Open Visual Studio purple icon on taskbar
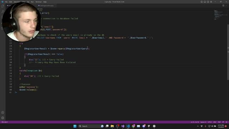The image size is (229, 129). click(123, 126)
